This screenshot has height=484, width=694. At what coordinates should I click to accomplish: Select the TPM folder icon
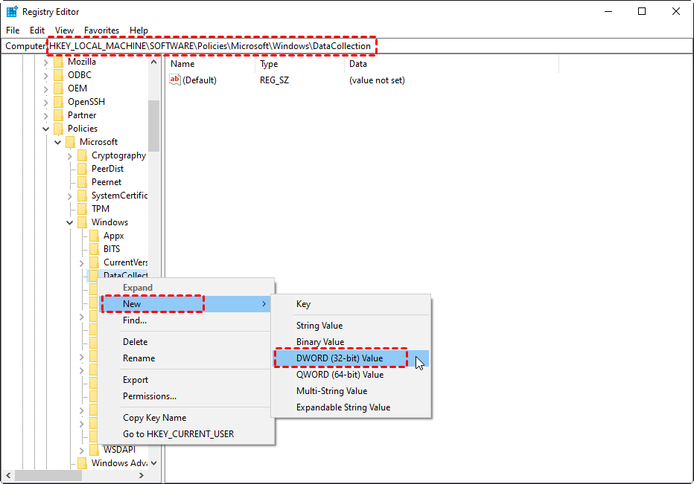point(81,208)
